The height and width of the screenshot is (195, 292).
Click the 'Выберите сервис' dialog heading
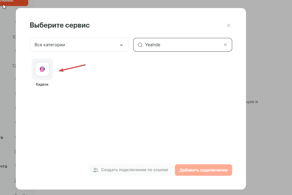tap(60, 25)
